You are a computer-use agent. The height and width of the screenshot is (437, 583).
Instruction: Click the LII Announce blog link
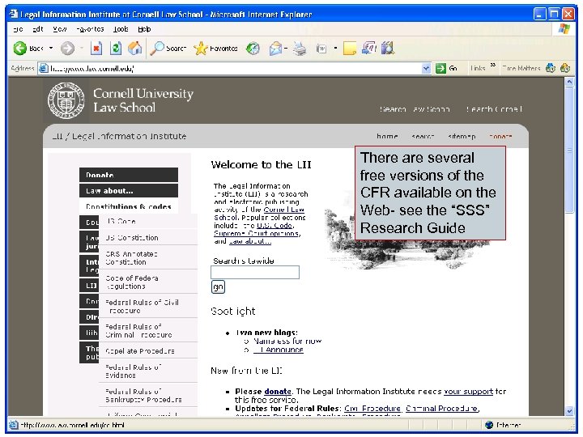[x=279, y=350]
